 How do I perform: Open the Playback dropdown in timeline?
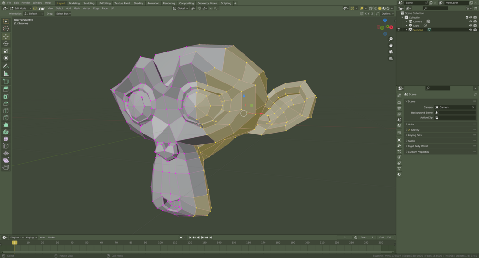pyautogui.click(x=17, y=237)
